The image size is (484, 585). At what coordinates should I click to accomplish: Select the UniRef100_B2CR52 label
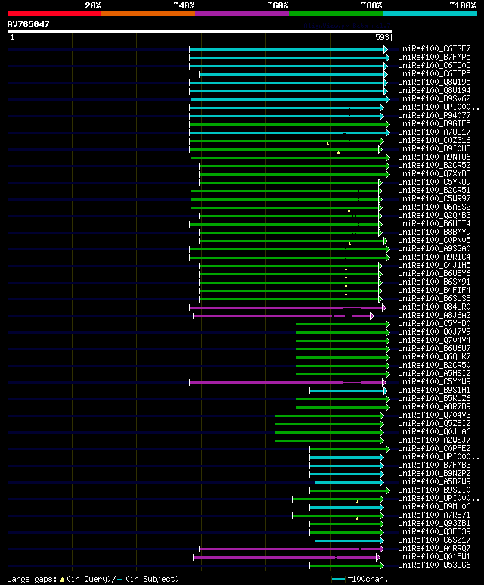[x=434, y=165]
